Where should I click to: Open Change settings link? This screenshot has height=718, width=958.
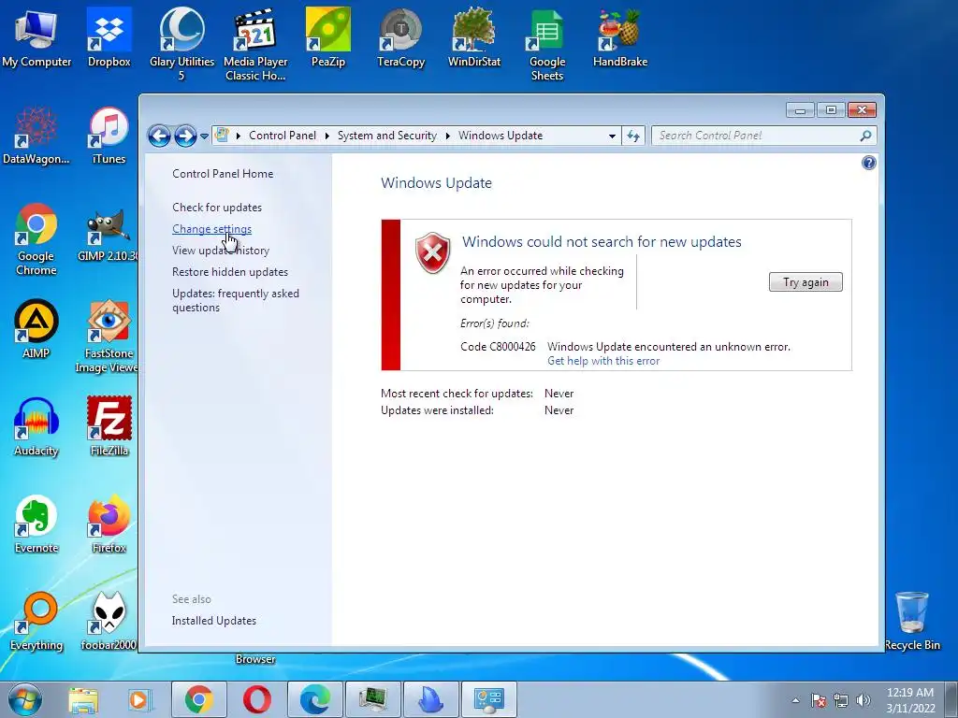click(x=211, y=229)
